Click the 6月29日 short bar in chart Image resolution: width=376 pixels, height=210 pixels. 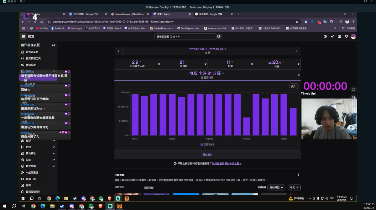247,126
